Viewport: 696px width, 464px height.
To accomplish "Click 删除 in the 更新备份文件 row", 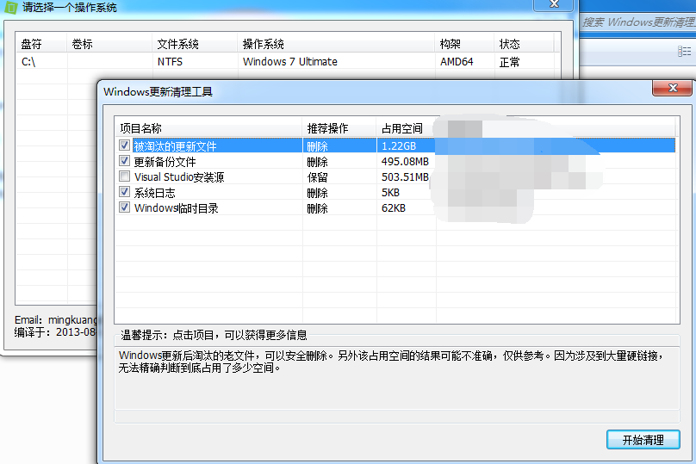I will point(317,162).
